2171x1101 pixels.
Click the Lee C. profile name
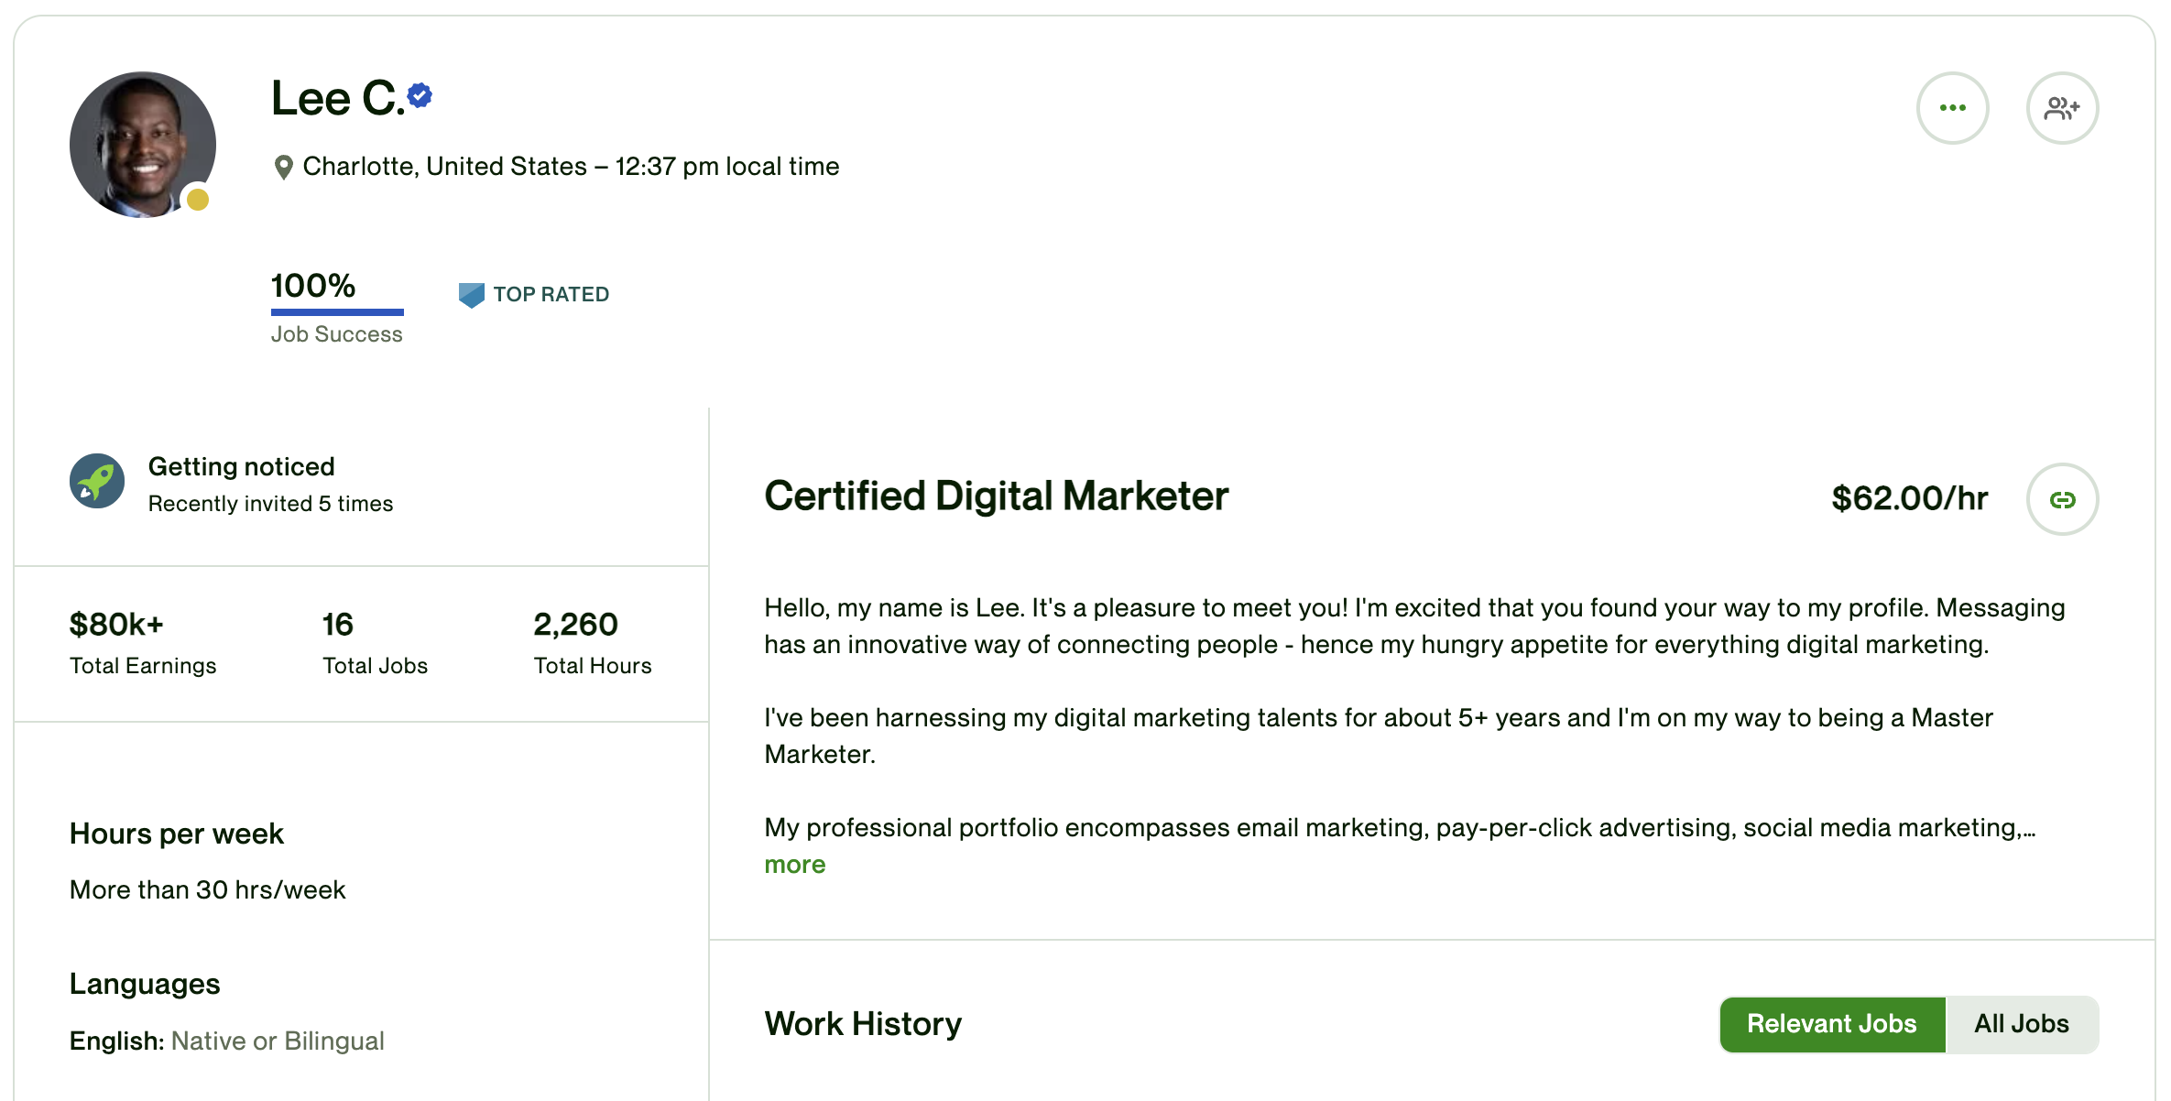click(x=337, y=98)
